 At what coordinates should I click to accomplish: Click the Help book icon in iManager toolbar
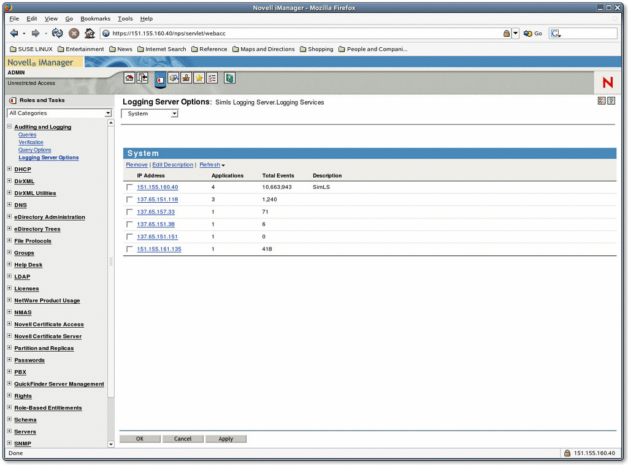coord(229,78)
